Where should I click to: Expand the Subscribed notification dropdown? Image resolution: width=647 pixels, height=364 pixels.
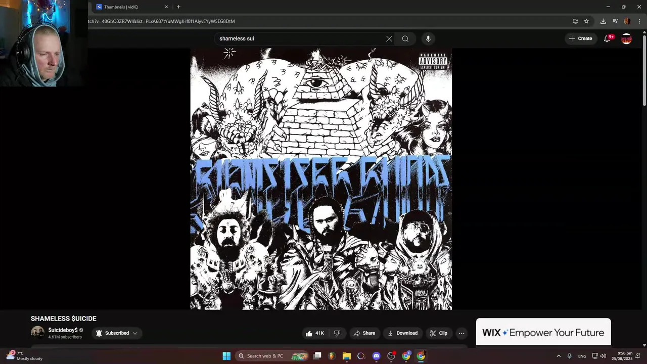pos(117,333)
